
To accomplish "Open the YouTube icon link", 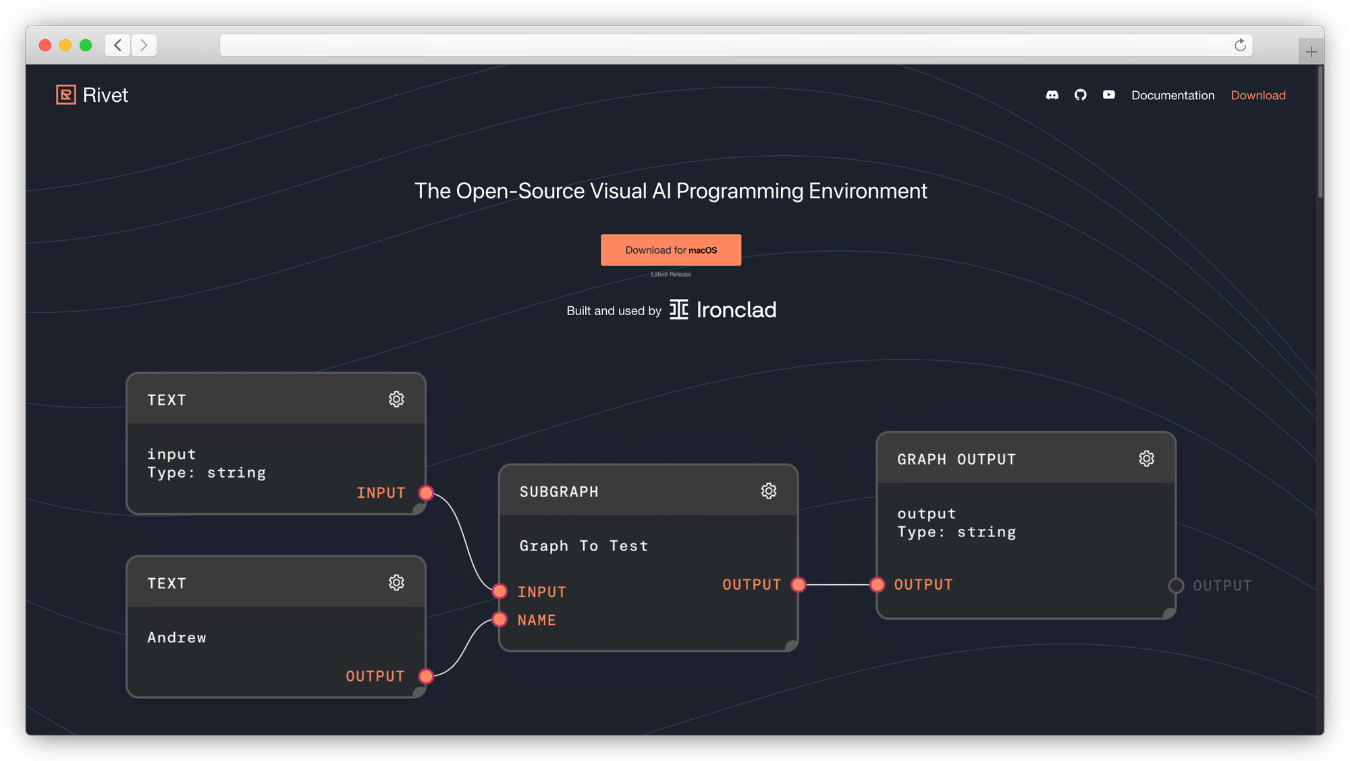I will point(1108,95).
